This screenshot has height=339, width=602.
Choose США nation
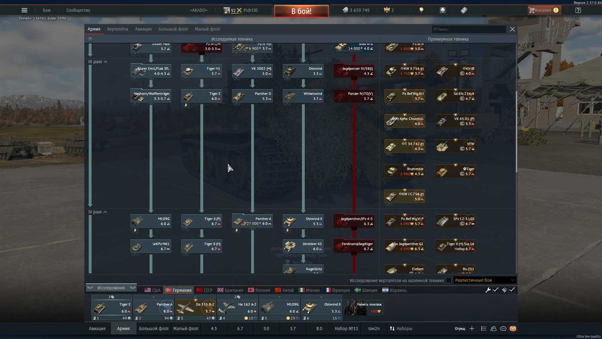point(152,290)
